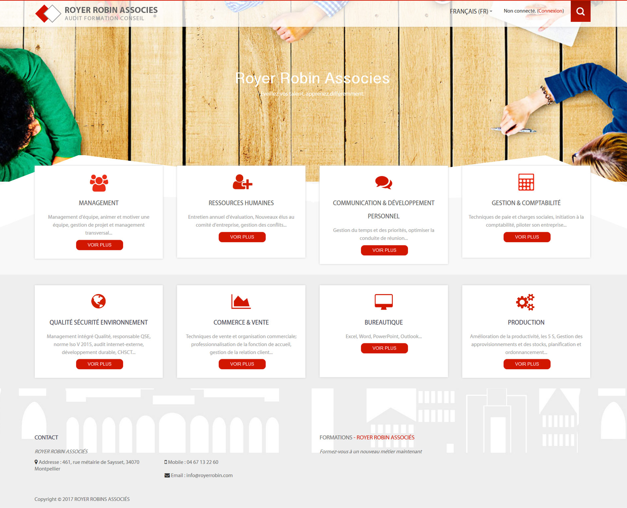Click the Ressources Humaines user-plus icon
627x508 pixels.
pyautogui.click(x=242, y=182)
